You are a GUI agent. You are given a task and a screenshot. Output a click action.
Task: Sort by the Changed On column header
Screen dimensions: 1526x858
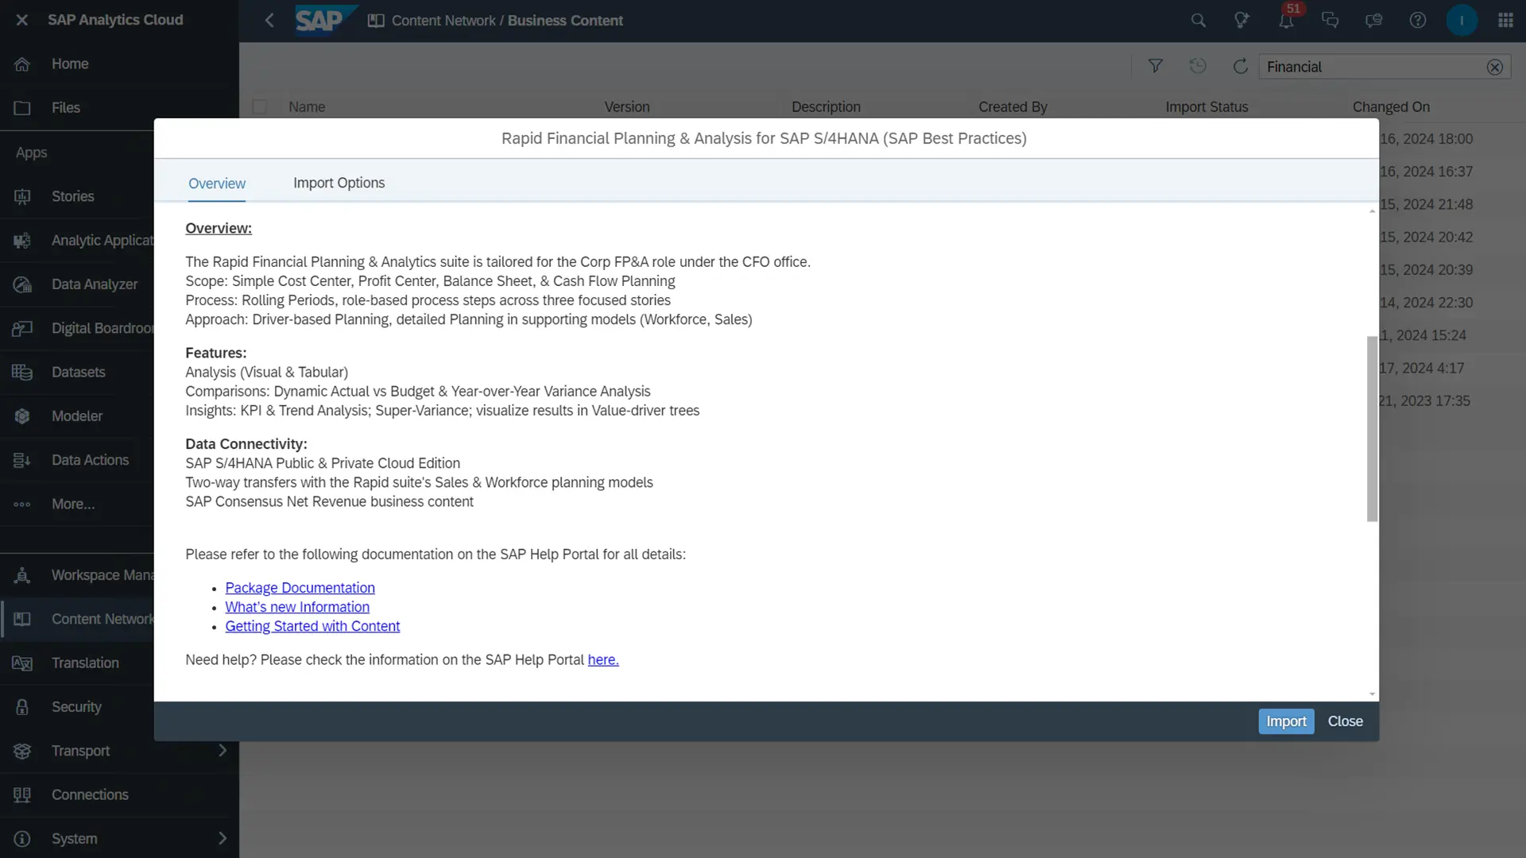pyautogui.click(x=1391, y=106)
